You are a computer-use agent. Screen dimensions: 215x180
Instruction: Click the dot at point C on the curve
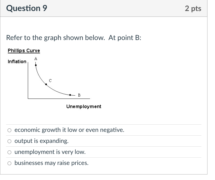(46, 85)
